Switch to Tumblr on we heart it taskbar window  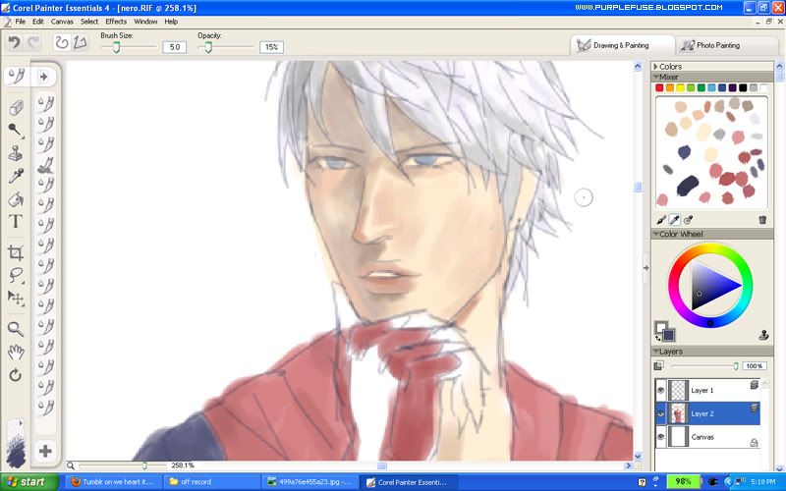[113, 482]
